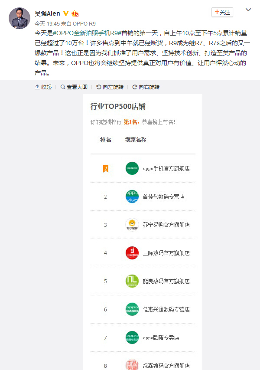The height and width of the screenshot is (370, 260).
Task: Open the 今天 19:45 timestamp link
Action: 47,23
